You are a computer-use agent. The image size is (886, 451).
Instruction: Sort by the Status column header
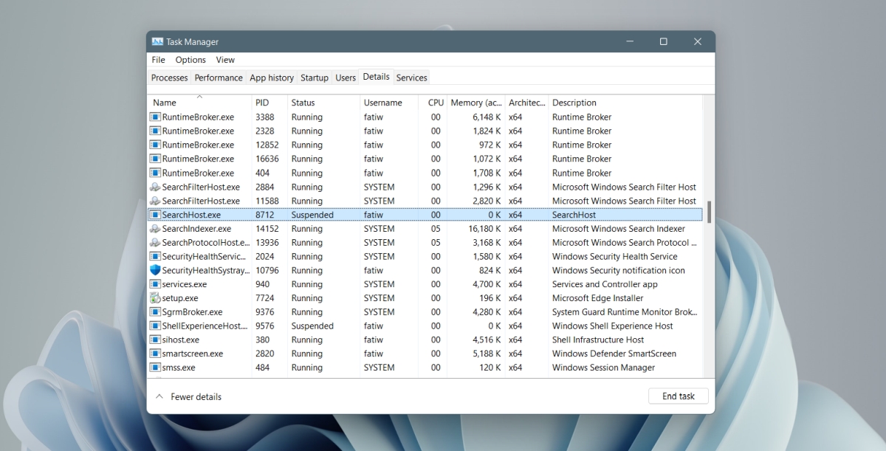tap(323, 103)
